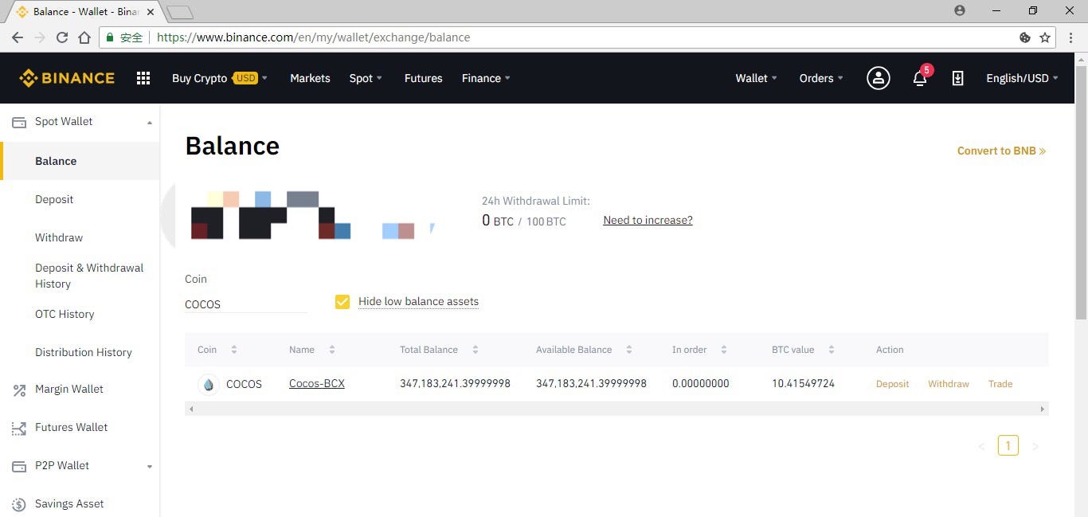Click the browser home icon
1088x517 pixels.
tap(84, 37)
